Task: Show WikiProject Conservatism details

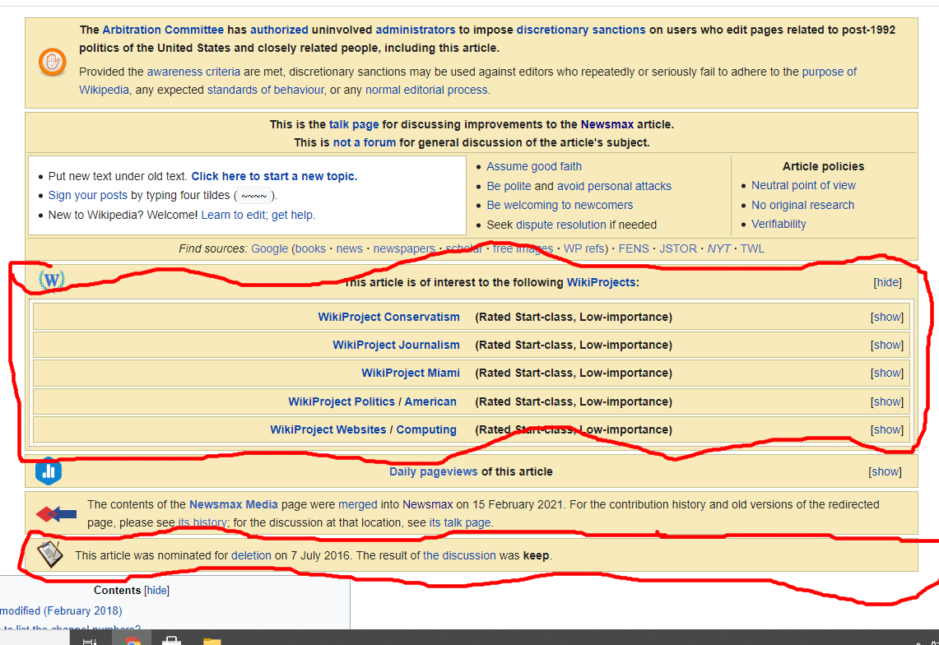Action: click(x=887, y=317)
